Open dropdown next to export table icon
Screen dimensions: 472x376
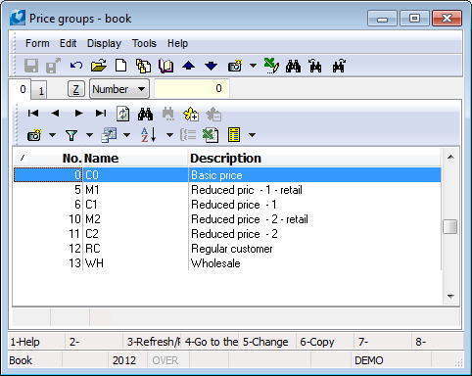pyautogui.click(x=126, y=135)
